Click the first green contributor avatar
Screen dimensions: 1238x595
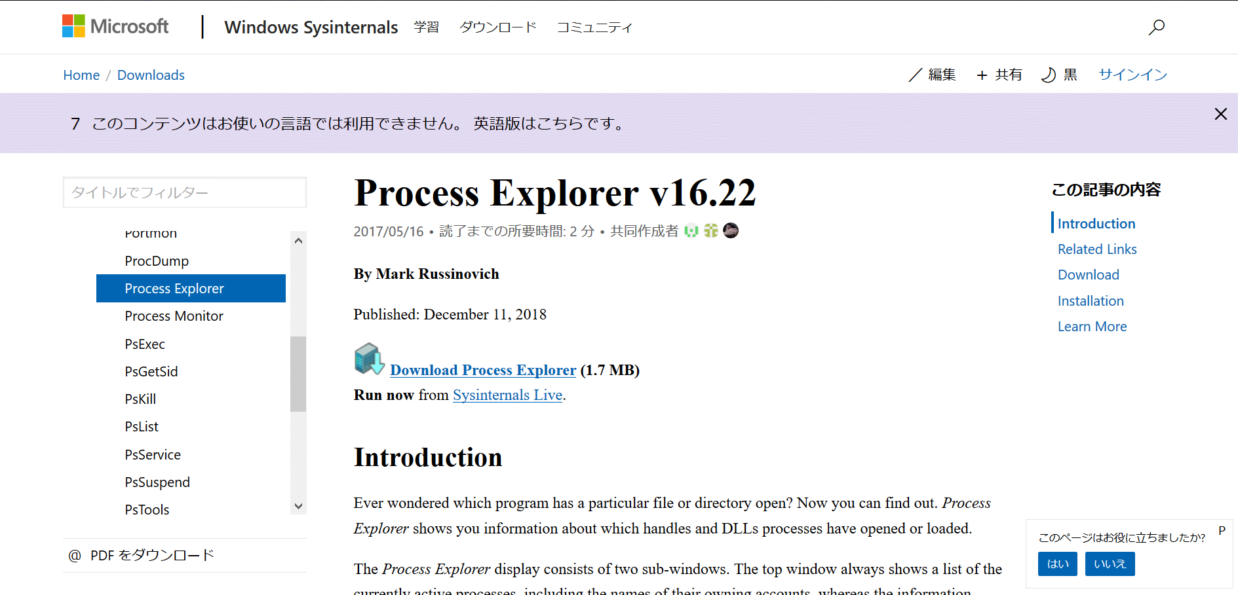(x=691, y=230)
